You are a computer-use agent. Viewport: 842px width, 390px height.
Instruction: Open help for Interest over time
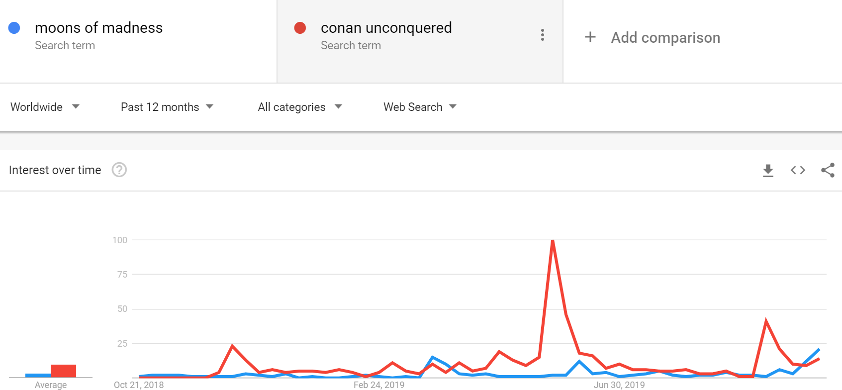coord(119,170)
